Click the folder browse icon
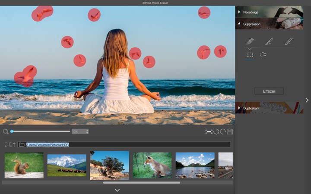This screenshot has width=311, height=194. coord(22,144)
